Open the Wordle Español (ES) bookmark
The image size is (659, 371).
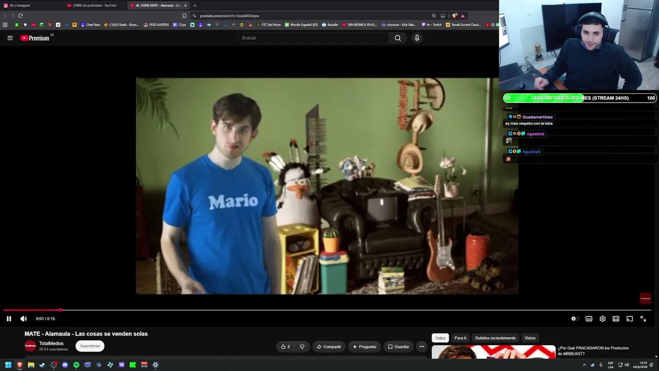pos(302,25)
